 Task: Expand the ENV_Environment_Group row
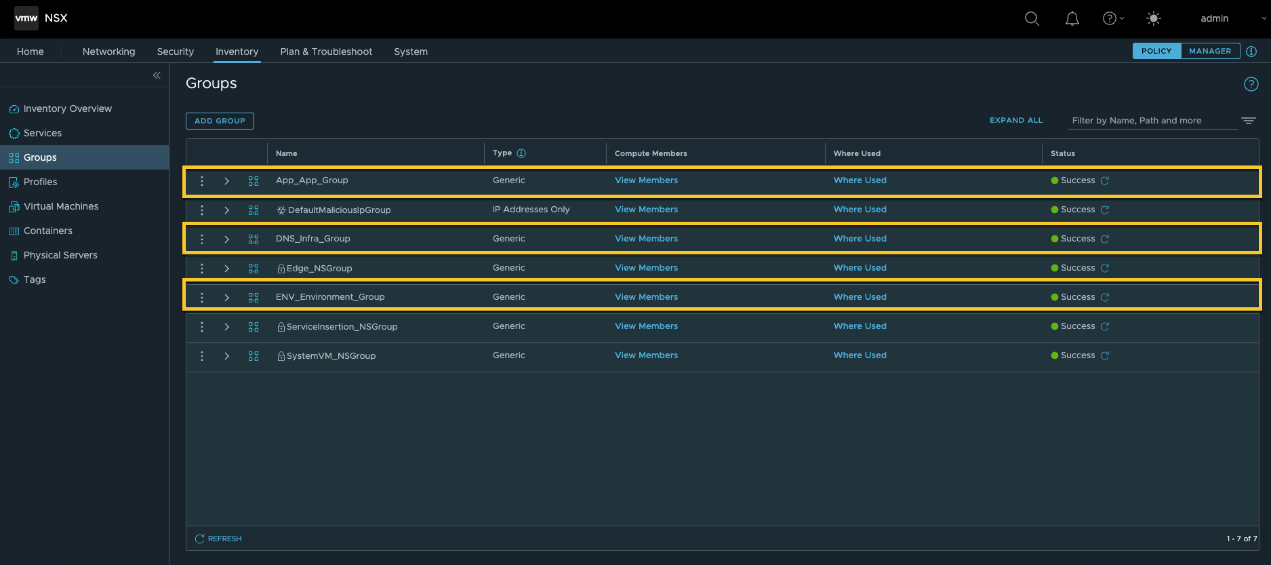(x=227, y=298)
